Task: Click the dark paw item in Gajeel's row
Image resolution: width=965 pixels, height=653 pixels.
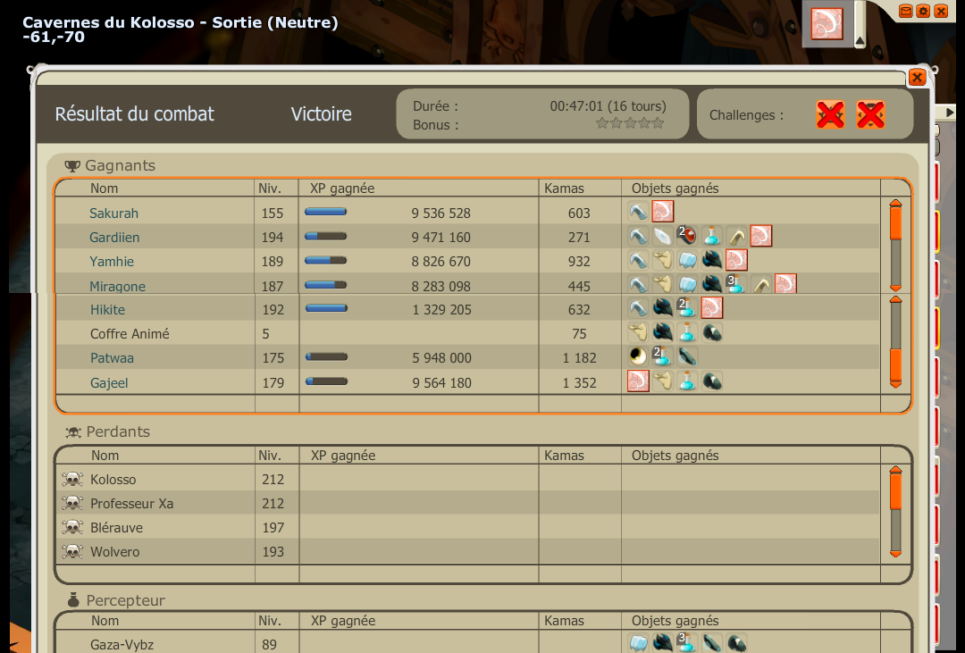Action: tap(712, 381)
